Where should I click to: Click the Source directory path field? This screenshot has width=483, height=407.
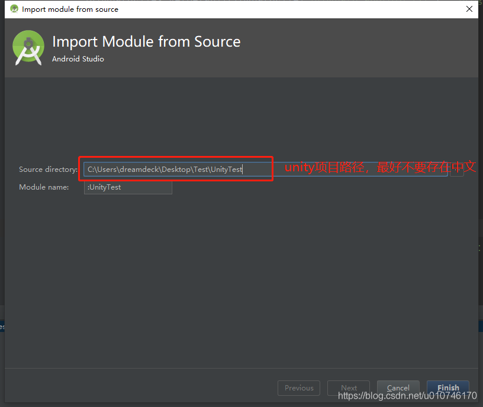265,170
